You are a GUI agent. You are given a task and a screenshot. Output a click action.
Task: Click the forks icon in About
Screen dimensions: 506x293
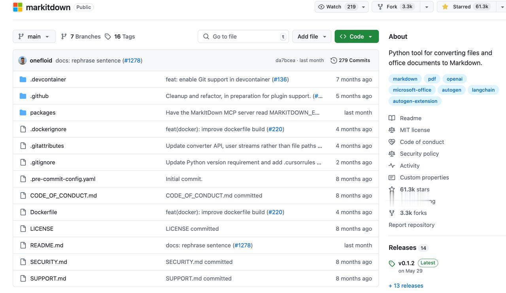[392, 213]
